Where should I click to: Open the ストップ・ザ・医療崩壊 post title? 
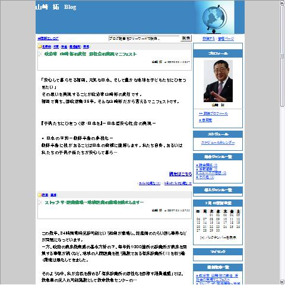94,202
